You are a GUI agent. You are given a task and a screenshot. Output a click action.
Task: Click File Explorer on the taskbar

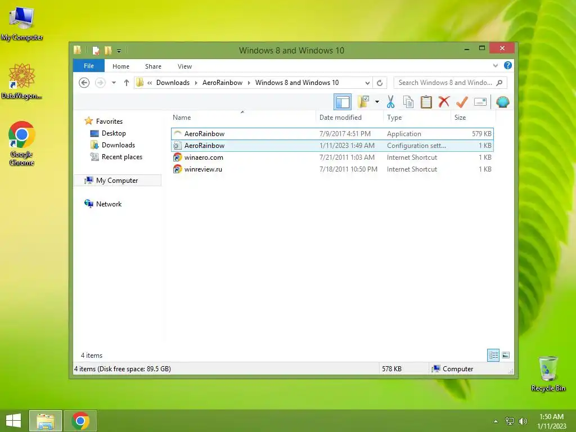point(46,421)
